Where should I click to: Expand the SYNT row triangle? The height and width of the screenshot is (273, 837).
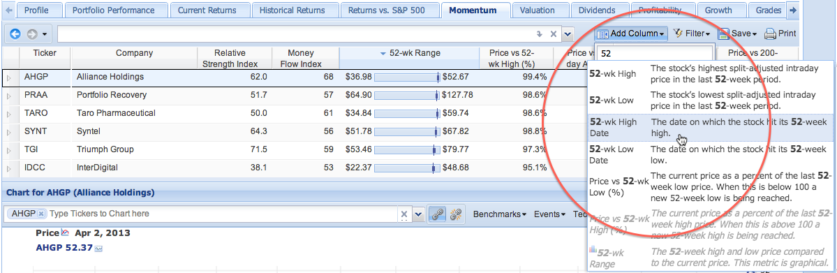pyautogui.click(x=9, y=133)
